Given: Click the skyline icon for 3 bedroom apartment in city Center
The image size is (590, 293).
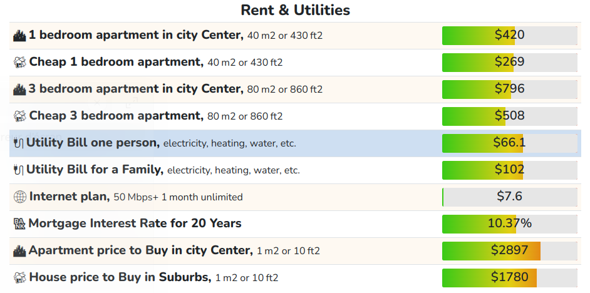Looking at the screenshot, I should [19, 89].
